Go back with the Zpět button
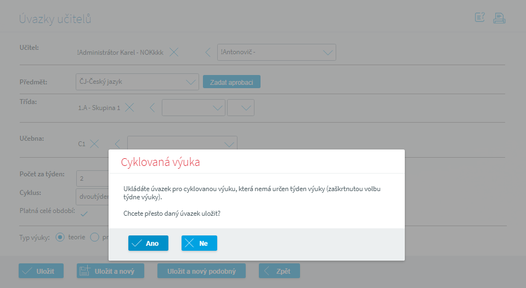 pyautogui.click(x=279, y=271)
